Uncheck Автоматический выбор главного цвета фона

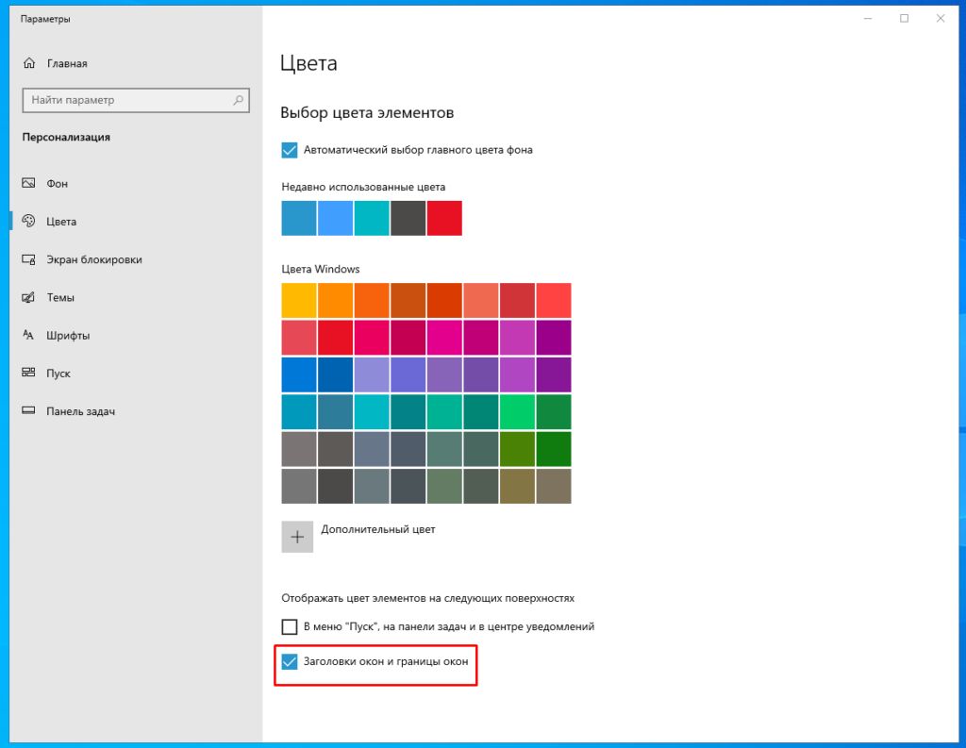(290, 150)
